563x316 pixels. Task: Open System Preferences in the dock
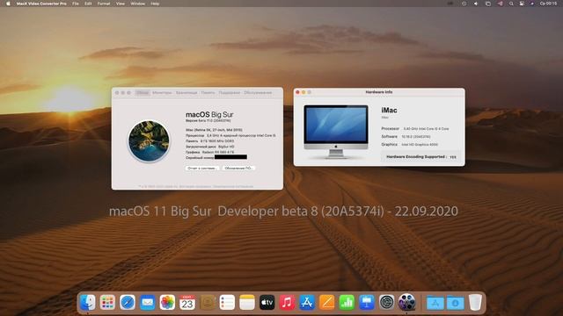[x=386, y=302]
